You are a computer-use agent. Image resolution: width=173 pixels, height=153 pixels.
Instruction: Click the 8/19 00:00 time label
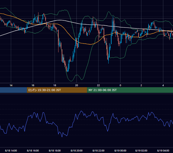pyautogui.click(x=120, y=150)
